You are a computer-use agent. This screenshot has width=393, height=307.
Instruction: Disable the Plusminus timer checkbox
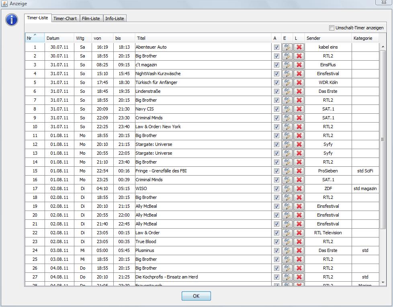pos(276,251)
